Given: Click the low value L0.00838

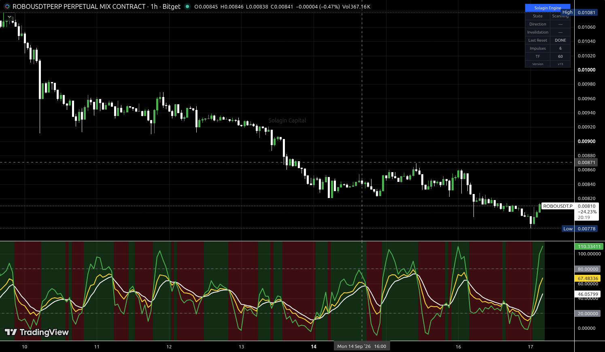Looking at the screenshot, I should (257, 6).
